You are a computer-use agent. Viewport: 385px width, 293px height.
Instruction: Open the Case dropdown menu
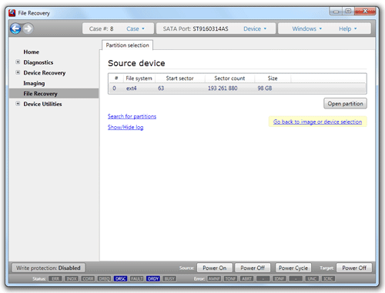[x=136, y=28]
